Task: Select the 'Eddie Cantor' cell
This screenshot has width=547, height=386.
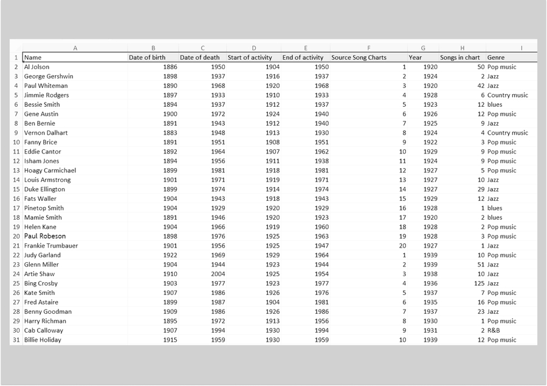Action: (75, 152)
